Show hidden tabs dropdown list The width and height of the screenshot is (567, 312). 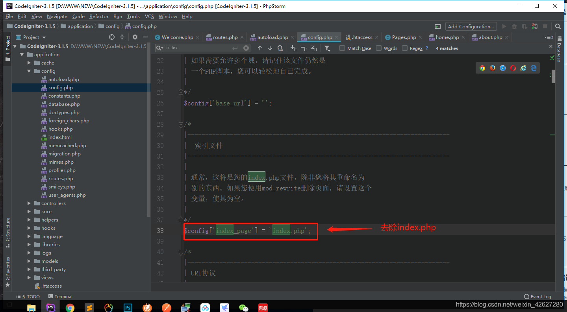pos(548,37)
